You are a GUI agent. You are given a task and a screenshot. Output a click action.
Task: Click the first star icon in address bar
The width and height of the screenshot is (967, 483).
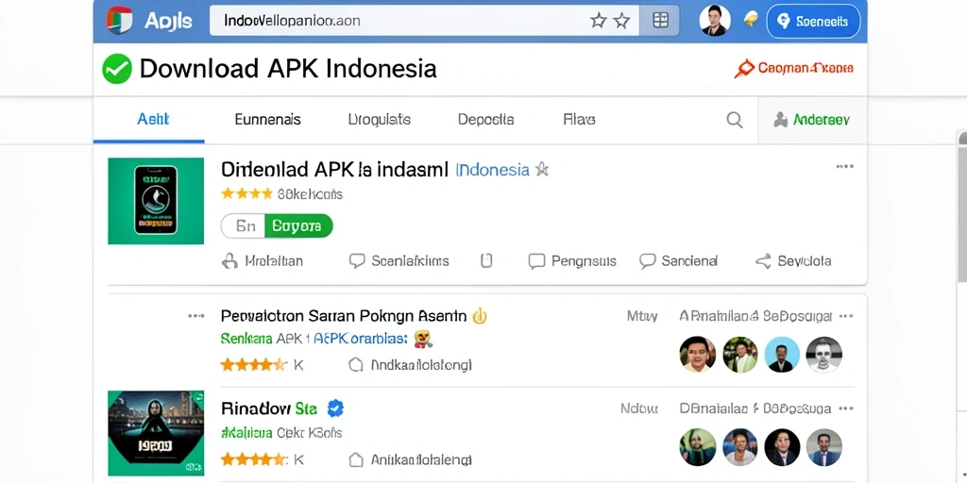[598, 21]
